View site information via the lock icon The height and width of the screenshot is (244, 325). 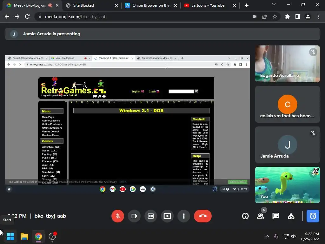(x=40, y=17)
